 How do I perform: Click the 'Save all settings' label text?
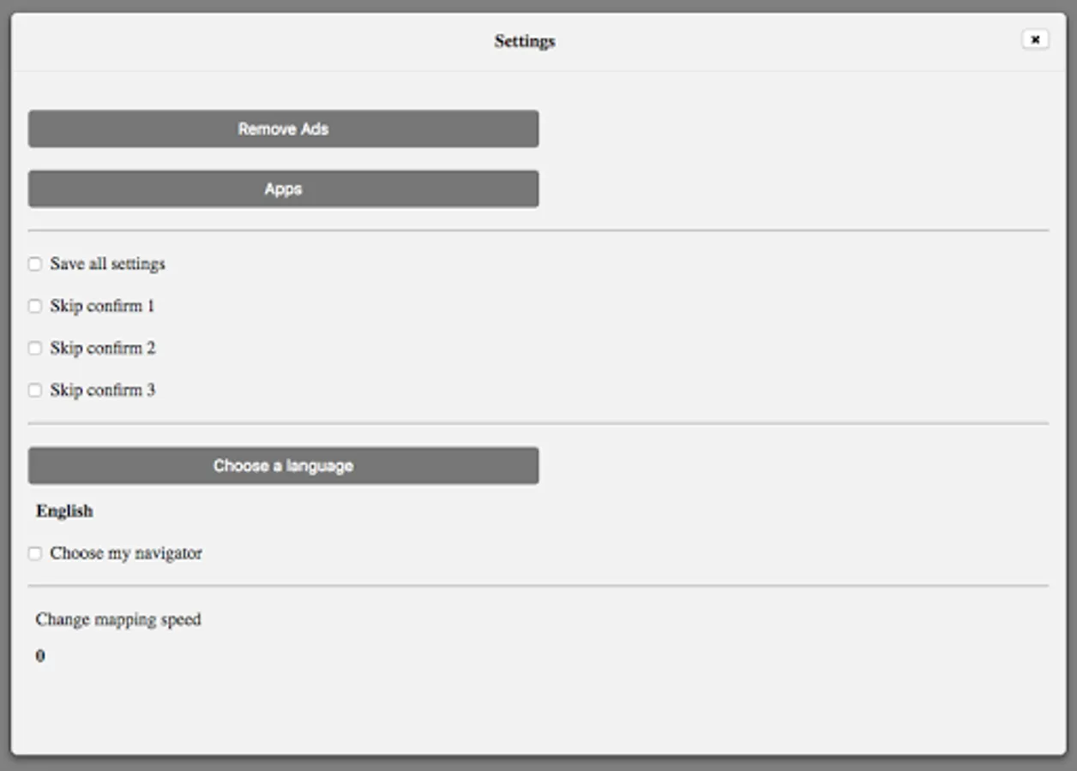(x=107, y=264)
